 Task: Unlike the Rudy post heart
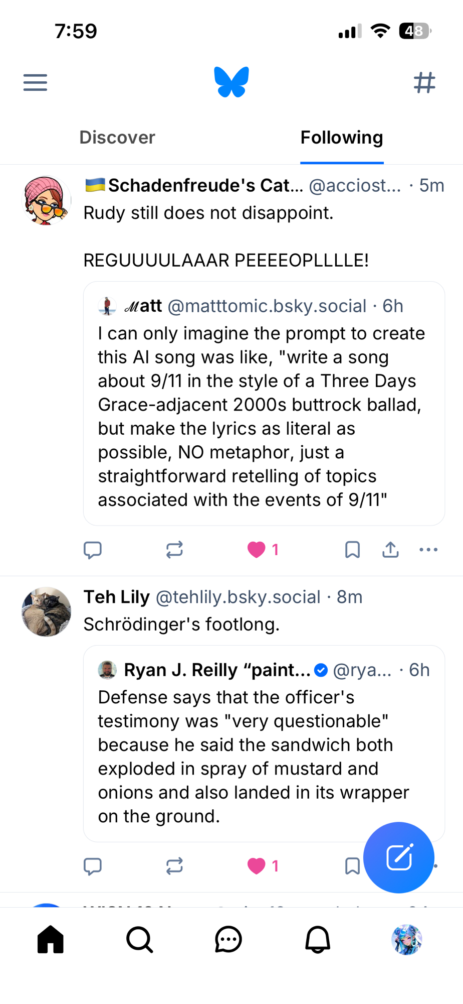click(257, 550)
